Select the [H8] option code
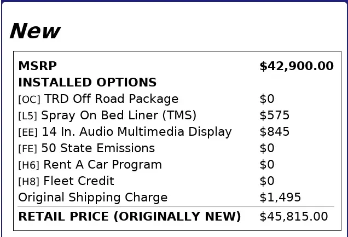 click(29, 182)
